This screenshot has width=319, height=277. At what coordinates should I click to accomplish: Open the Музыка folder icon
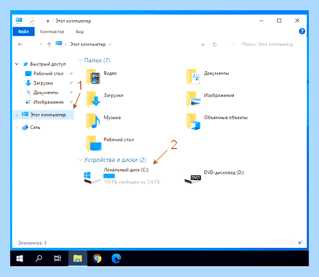(93, 121)
